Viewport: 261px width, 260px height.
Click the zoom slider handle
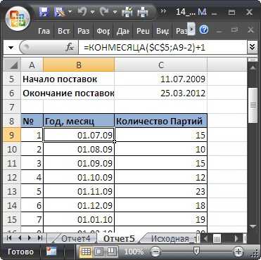click(197, 252)
